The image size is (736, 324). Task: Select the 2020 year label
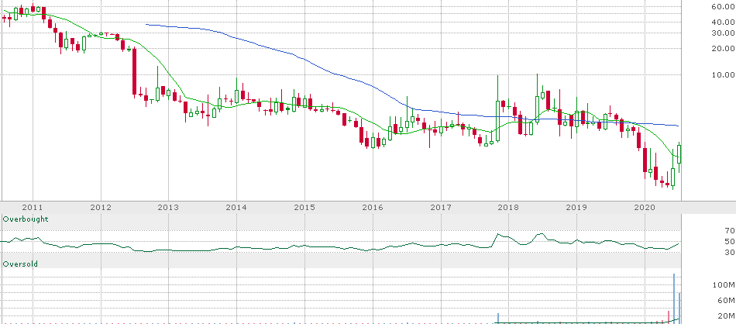(645, 207)
